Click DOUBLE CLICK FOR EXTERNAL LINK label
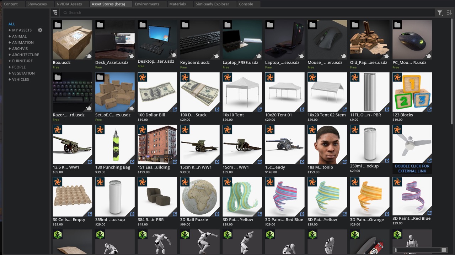Screen dimensions: 455x255 tap(412, 168)
